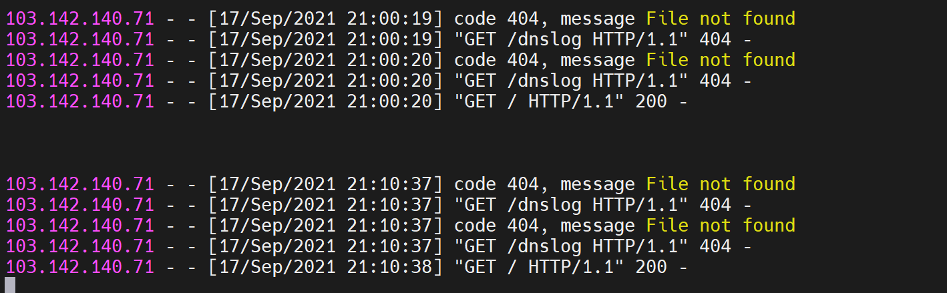The width and height of the screenshot is (947, 293).
Task: Select "File not found" message at 21:00:20
Action: tap(721, 60)
